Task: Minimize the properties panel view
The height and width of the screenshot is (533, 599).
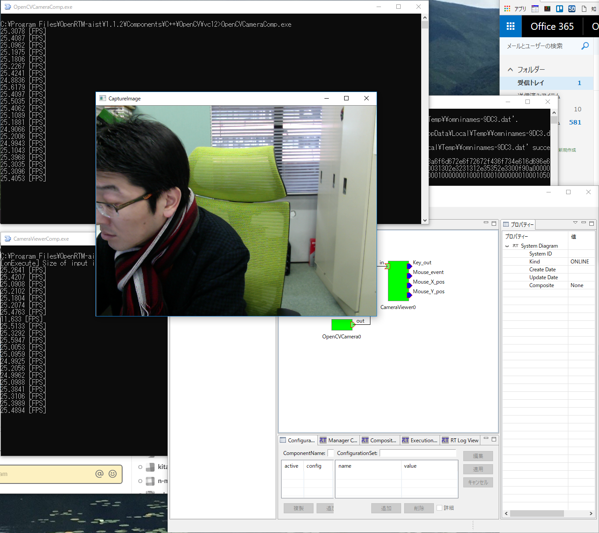Action: click(584, 223)
